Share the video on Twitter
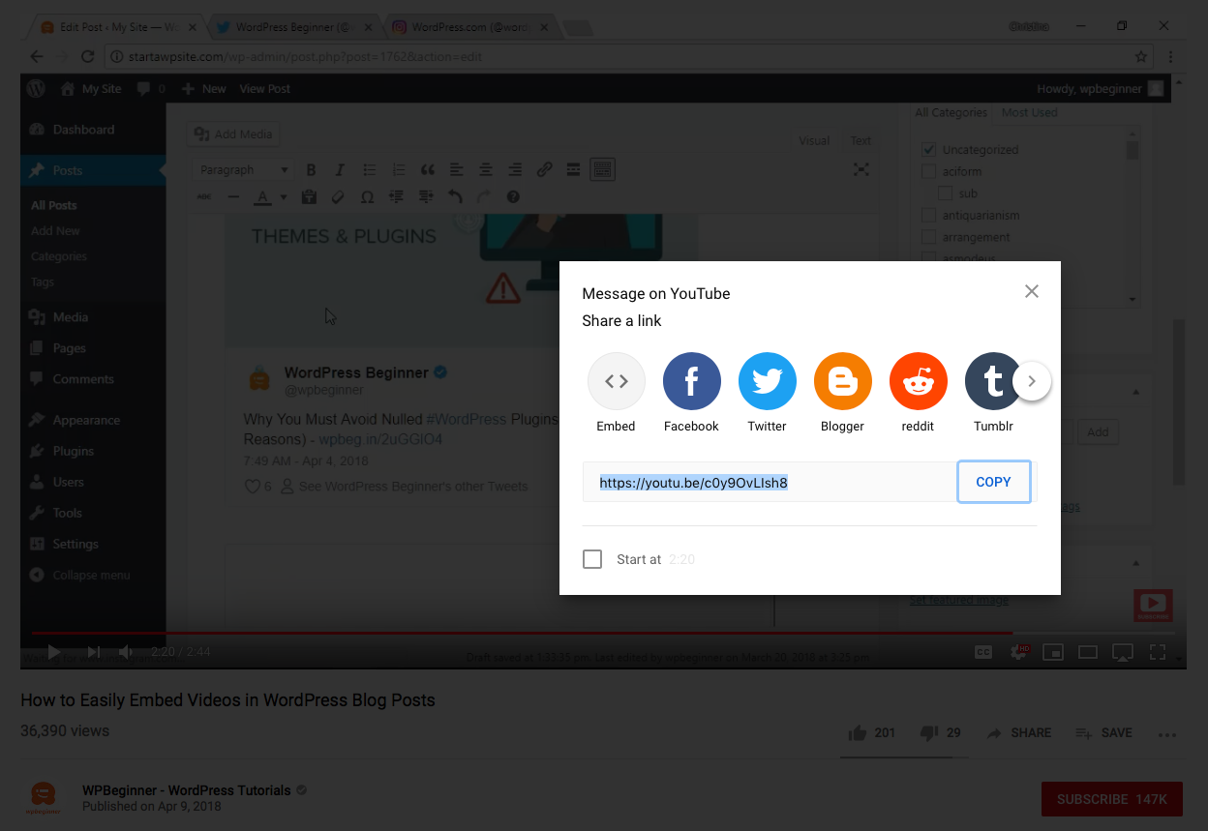 pyautogui.click(x=767, y=382)
